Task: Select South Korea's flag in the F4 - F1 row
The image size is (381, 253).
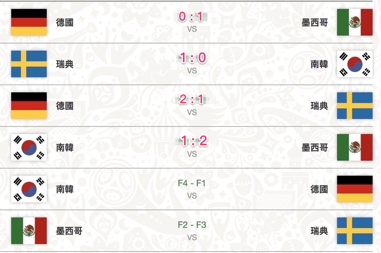Action: [x=29, y=189]
